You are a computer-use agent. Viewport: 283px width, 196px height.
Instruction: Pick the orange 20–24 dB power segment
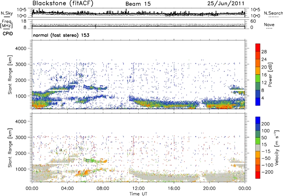click(258, 63)
